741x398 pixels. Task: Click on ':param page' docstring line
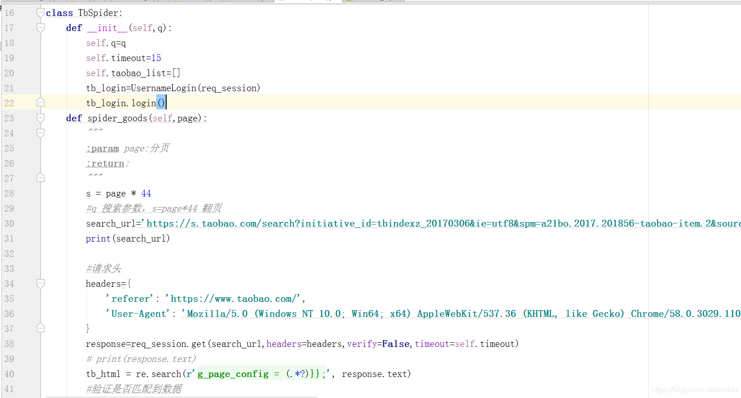128,148
